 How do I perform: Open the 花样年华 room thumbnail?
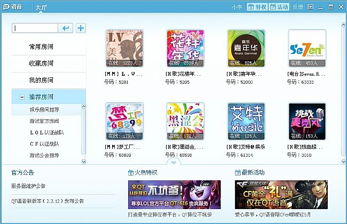pos(185,49)
